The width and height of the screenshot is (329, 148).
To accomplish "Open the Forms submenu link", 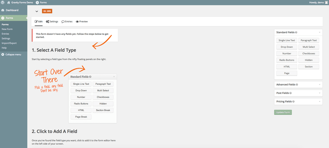I will [x=5, y=24].
